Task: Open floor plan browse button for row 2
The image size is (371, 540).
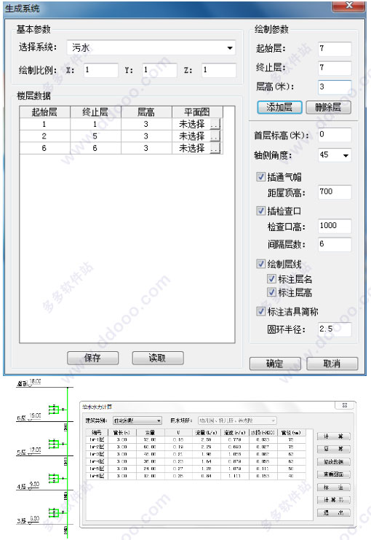Action: [x=215, y=136]
